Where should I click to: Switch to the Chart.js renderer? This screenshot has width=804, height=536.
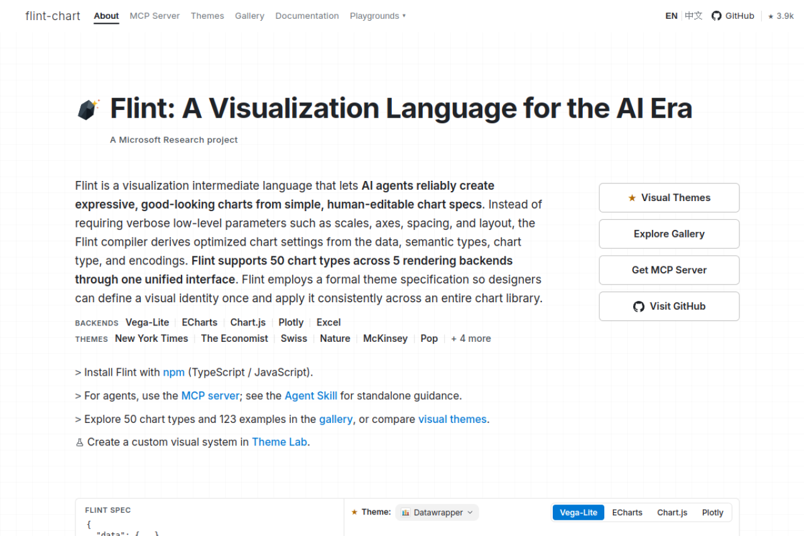(672, 513)
